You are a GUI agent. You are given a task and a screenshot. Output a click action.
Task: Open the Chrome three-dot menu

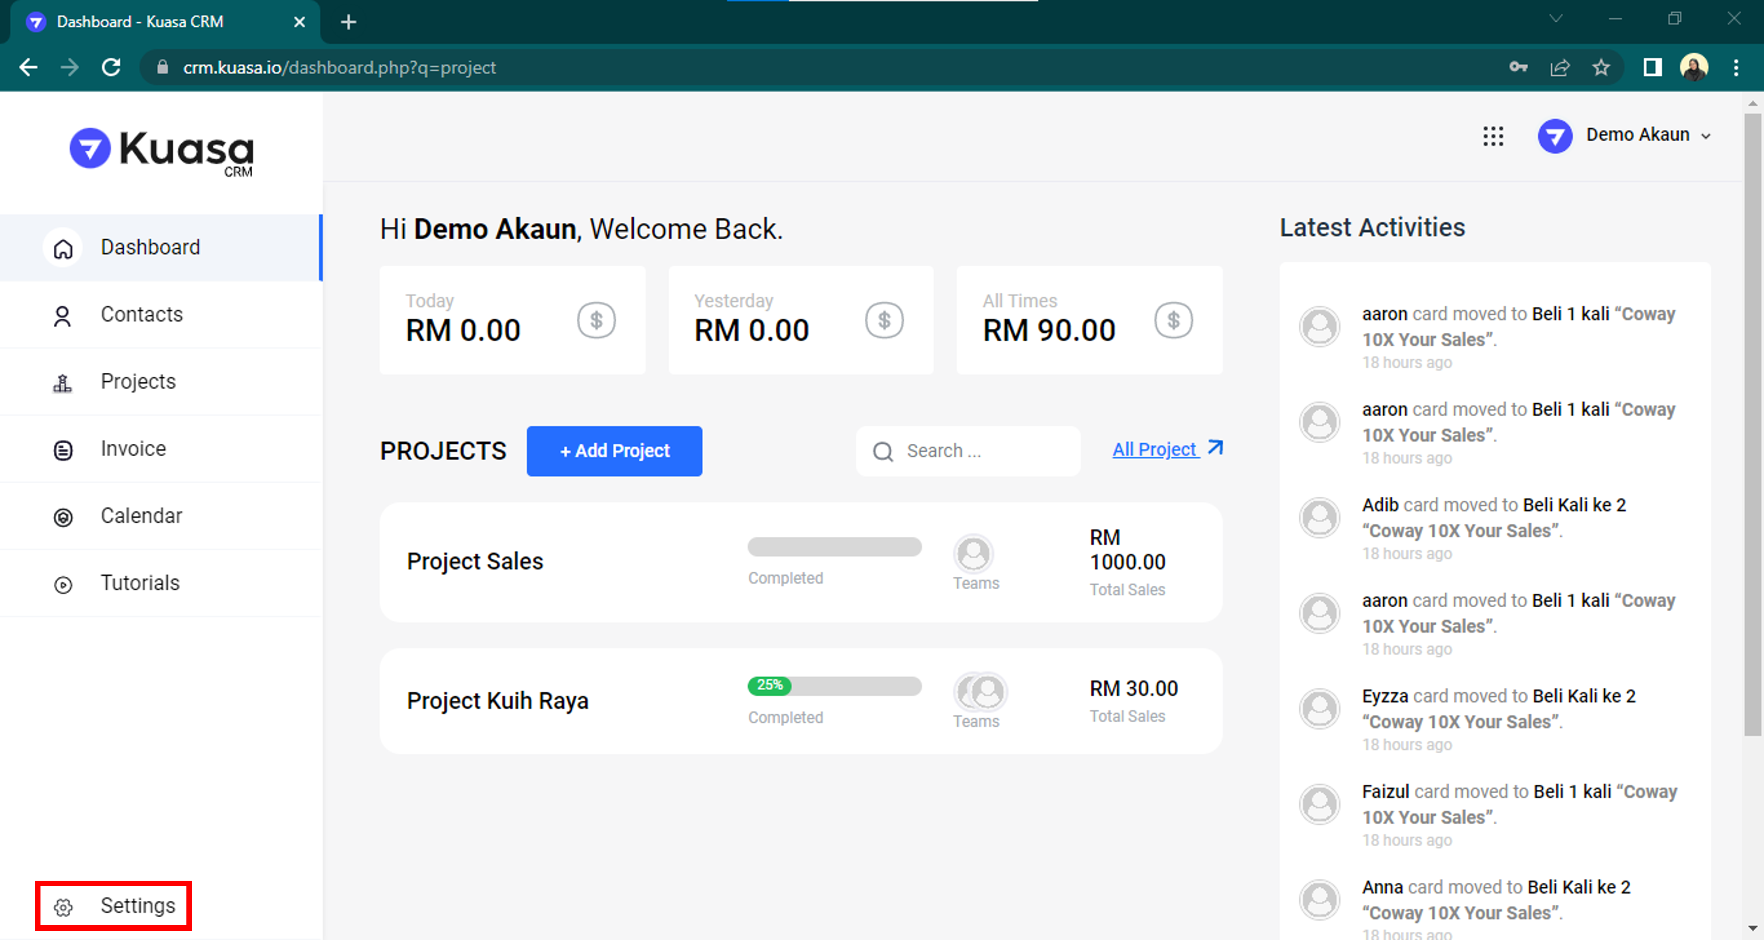pos(1735,67)
